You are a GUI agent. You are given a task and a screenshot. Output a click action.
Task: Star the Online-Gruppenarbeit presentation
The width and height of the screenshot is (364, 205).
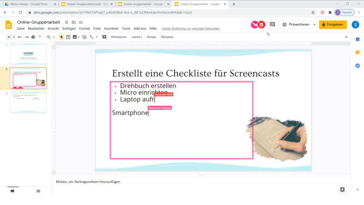(66, 22)
